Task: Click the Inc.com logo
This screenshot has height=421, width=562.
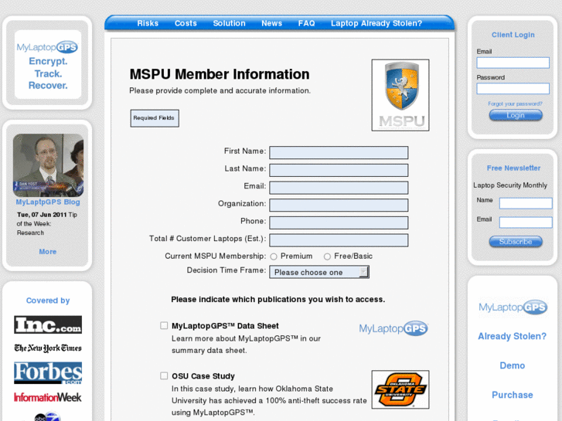Action: pos(48,324)
